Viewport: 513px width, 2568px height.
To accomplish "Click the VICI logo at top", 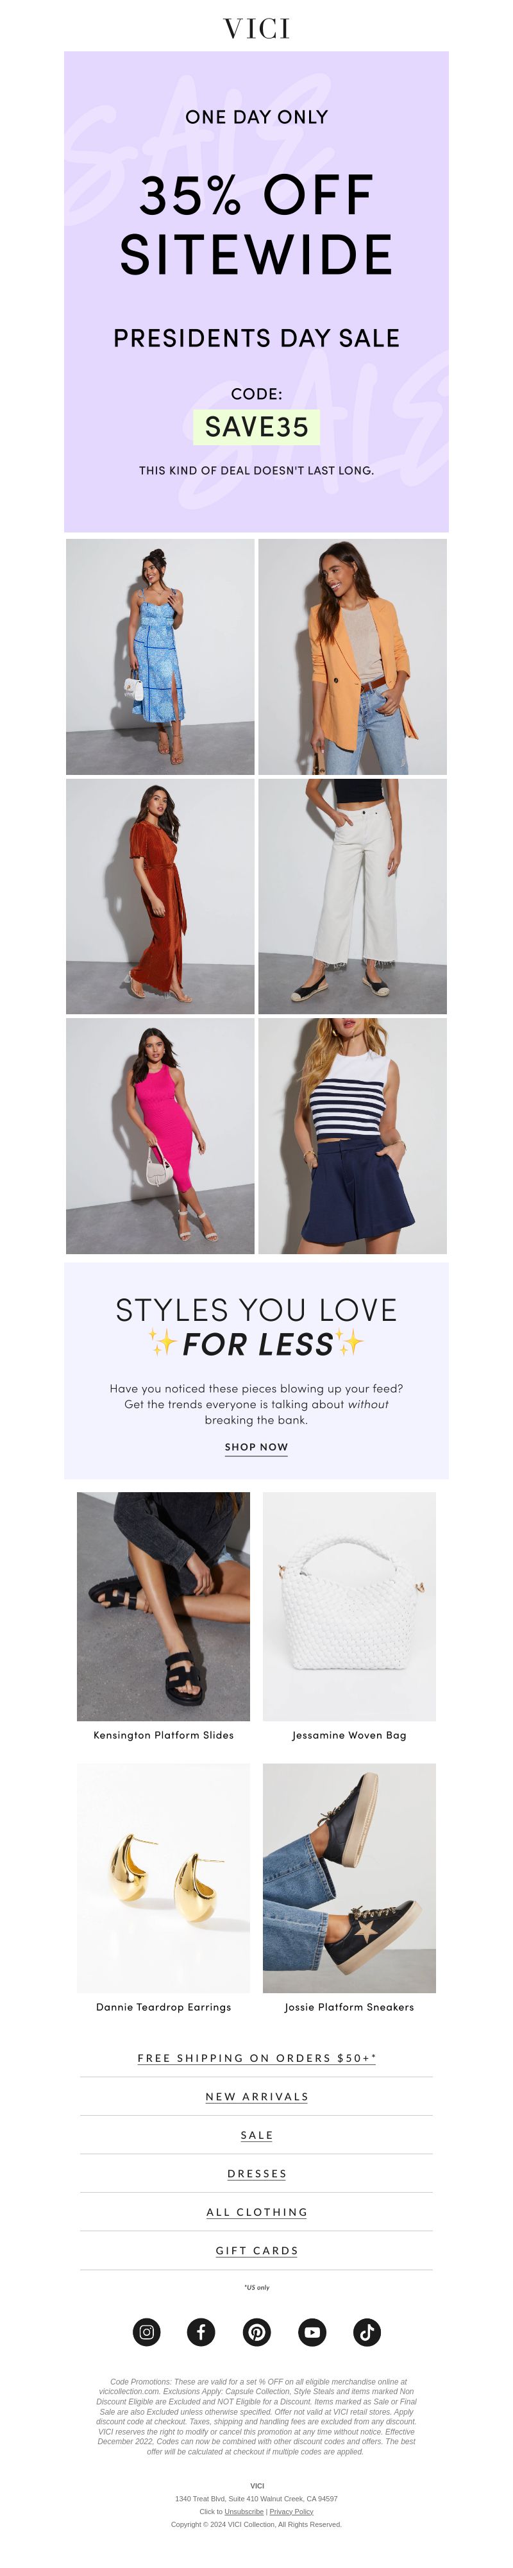I will 256,29.
